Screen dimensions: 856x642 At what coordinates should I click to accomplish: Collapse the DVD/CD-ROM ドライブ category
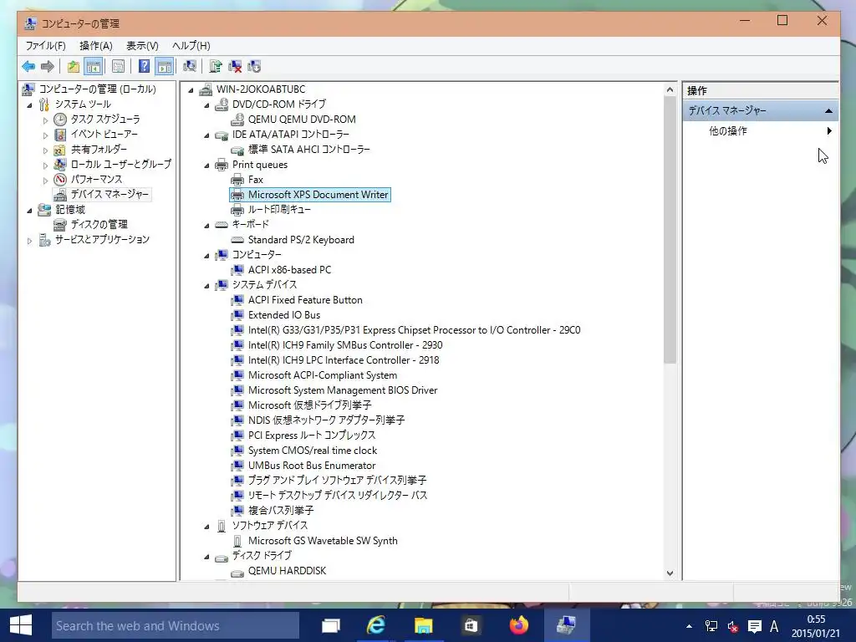206,105
